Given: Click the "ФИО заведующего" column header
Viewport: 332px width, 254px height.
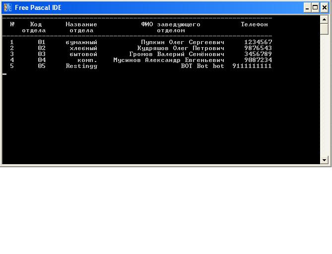Looking at the screenshot, I should pyautogui.click(x=171, y=24).
